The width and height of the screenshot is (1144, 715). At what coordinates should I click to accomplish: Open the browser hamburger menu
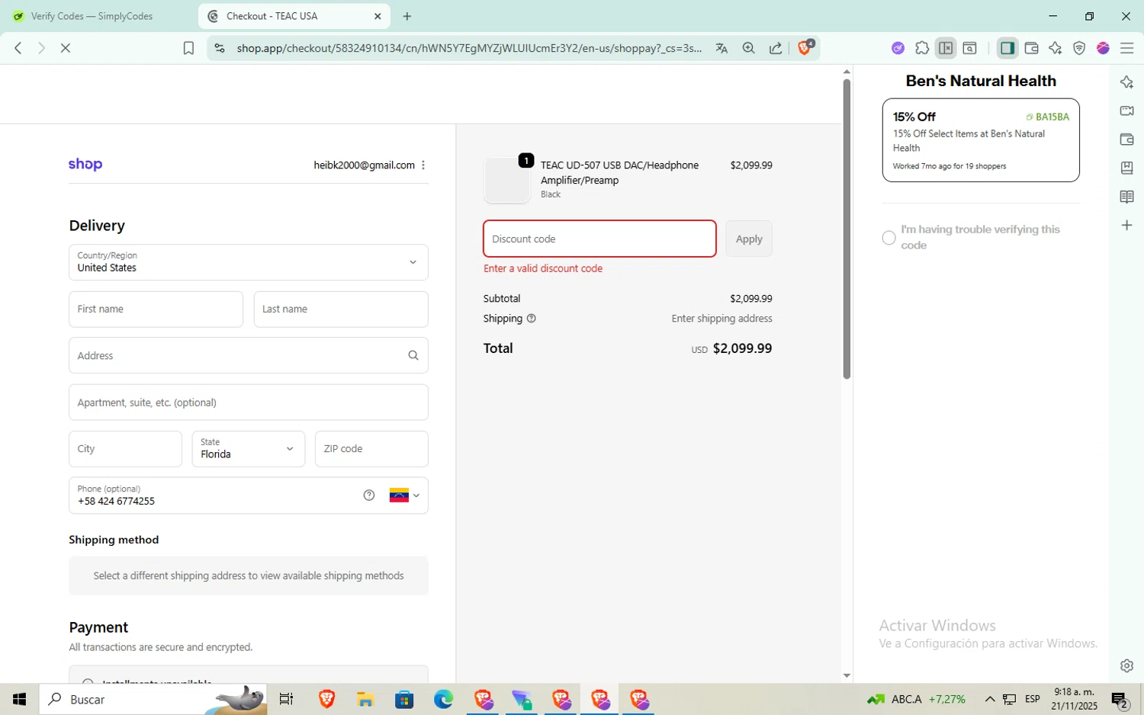point(1127,48)
